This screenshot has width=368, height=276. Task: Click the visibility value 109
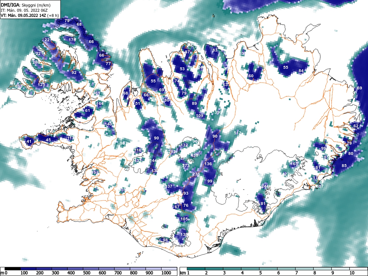pyautogui.click(x=199, y=116)
